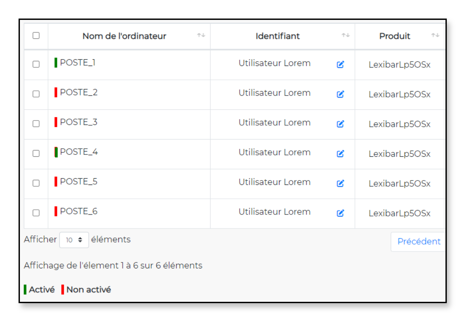468x326 pixels.
Task: Go to the Précédent page
Action: pyautogui.click(x=419, y=242)
